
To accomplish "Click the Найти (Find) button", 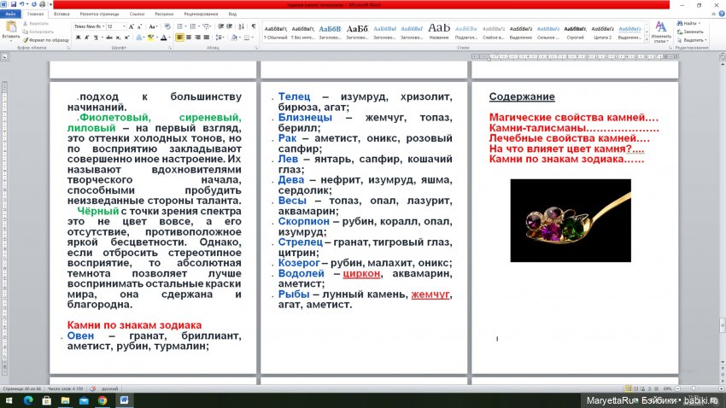I will 690,23.
